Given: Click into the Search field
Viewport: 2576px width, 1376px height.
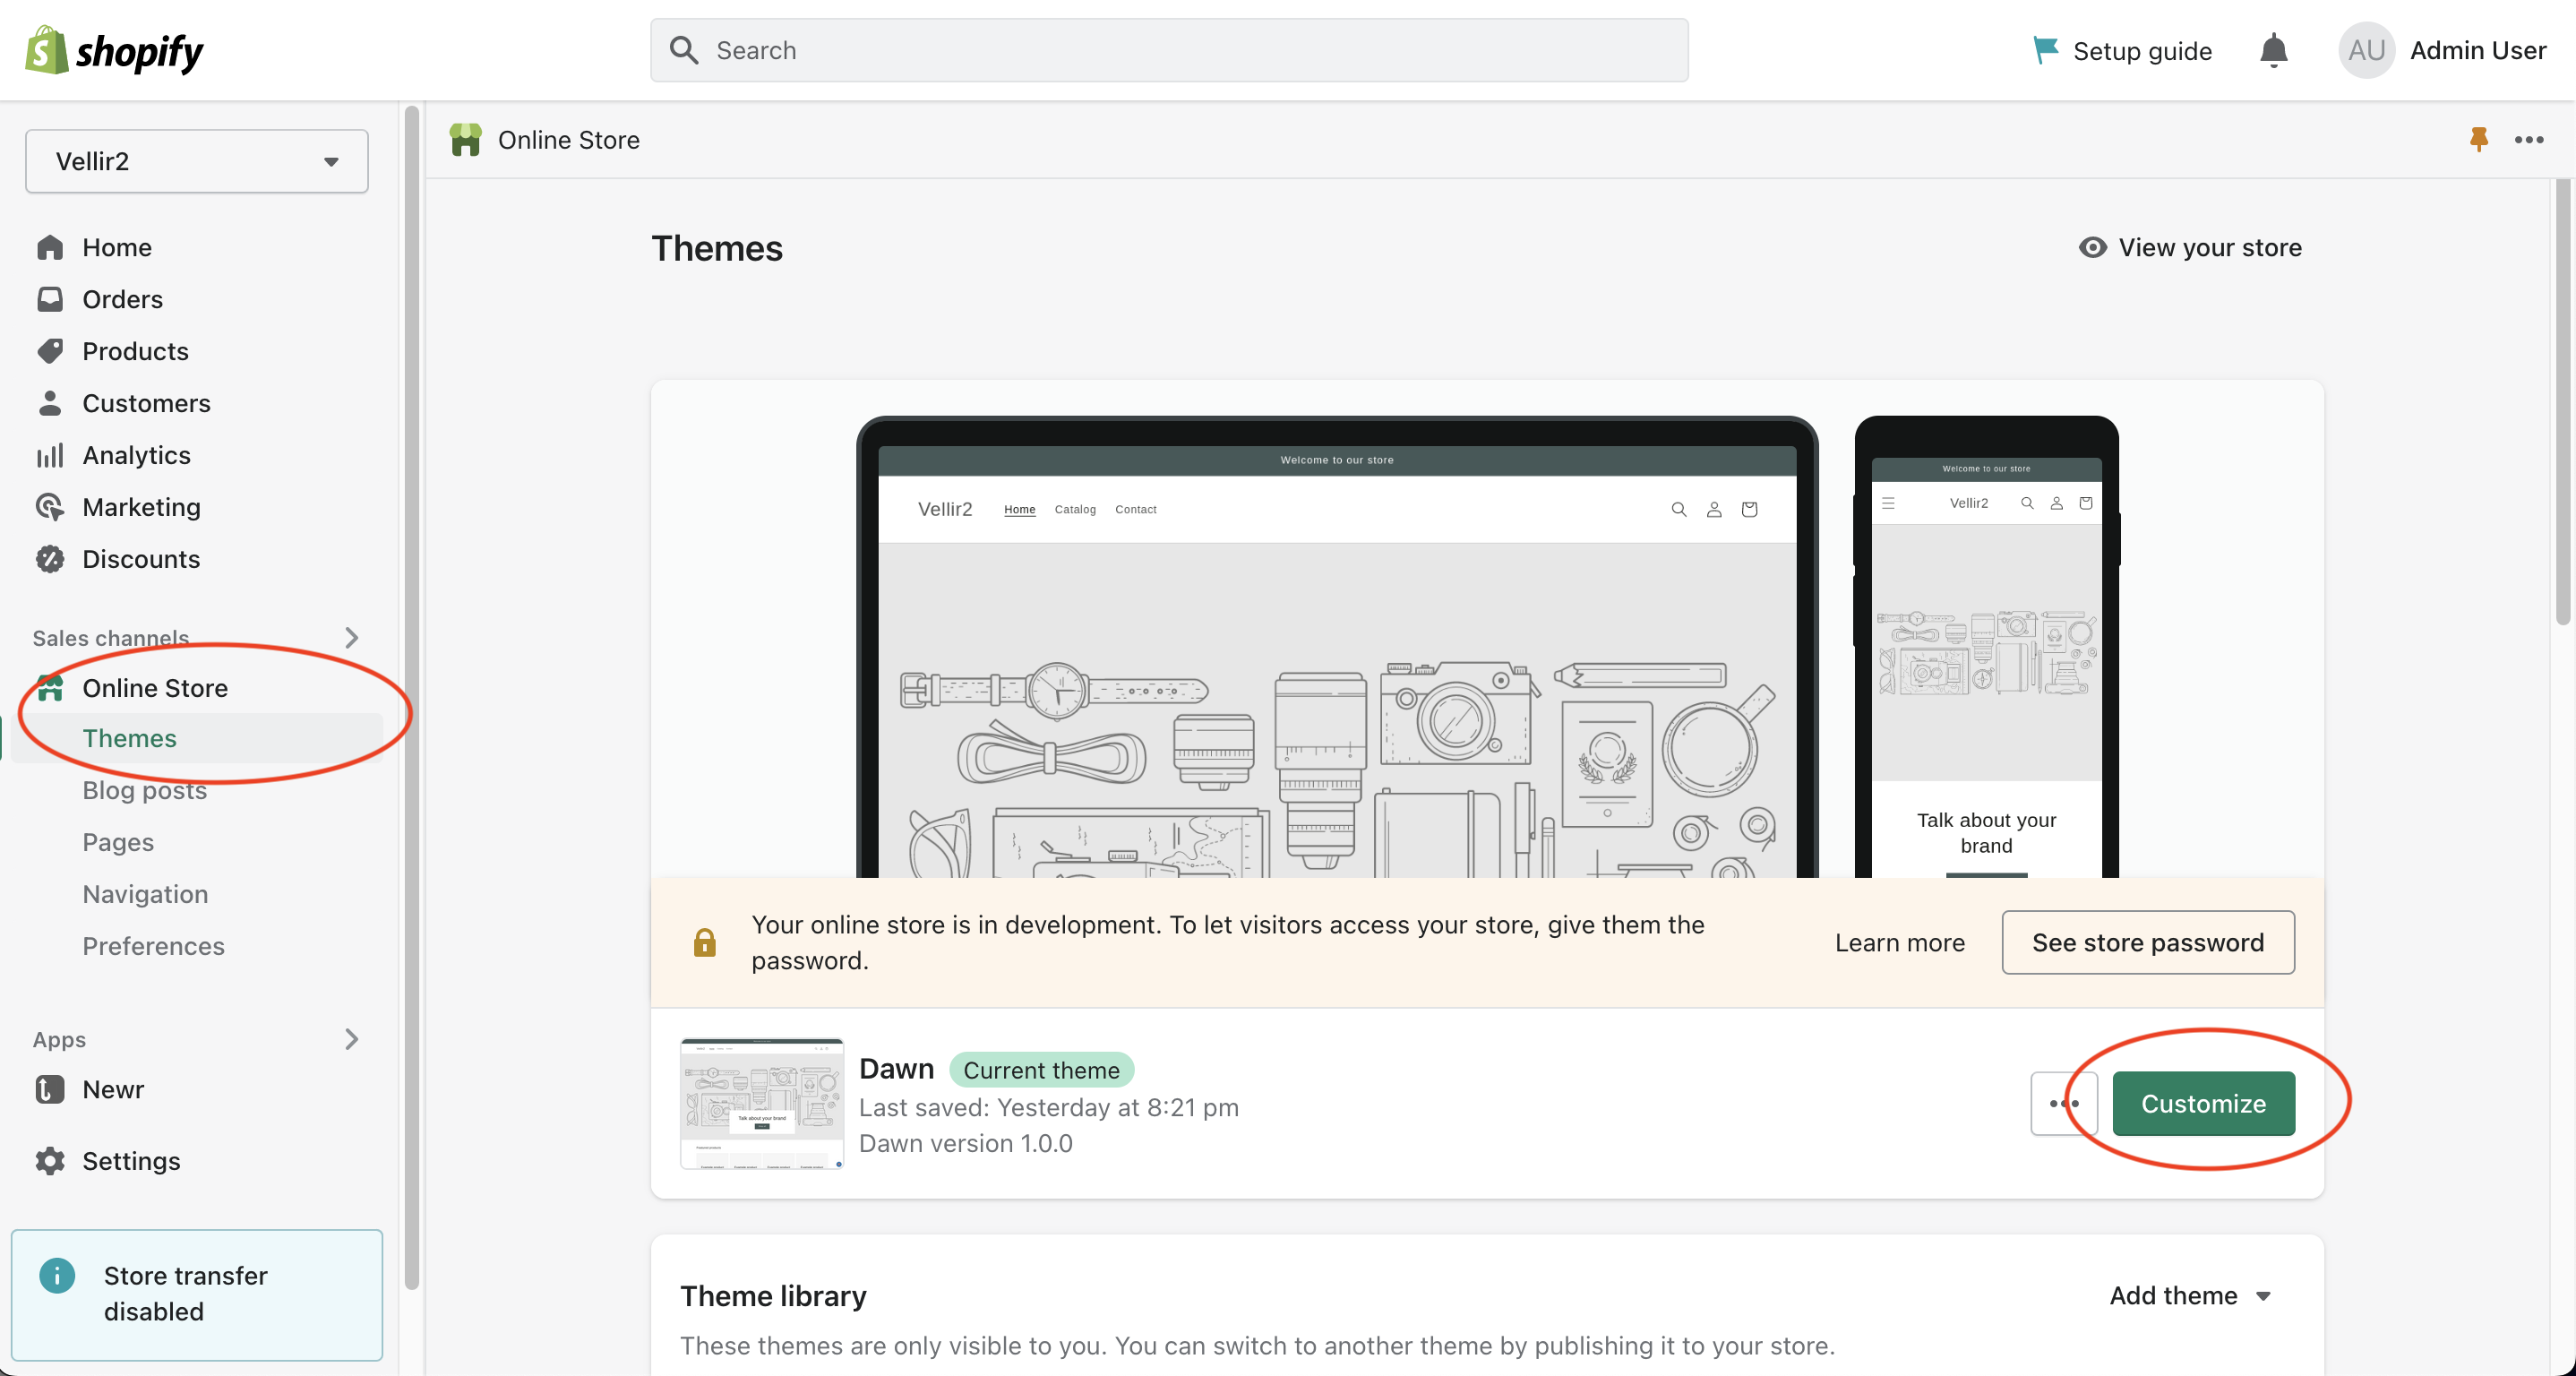Looking at the screenshot, I should (x=1168, y=50).
